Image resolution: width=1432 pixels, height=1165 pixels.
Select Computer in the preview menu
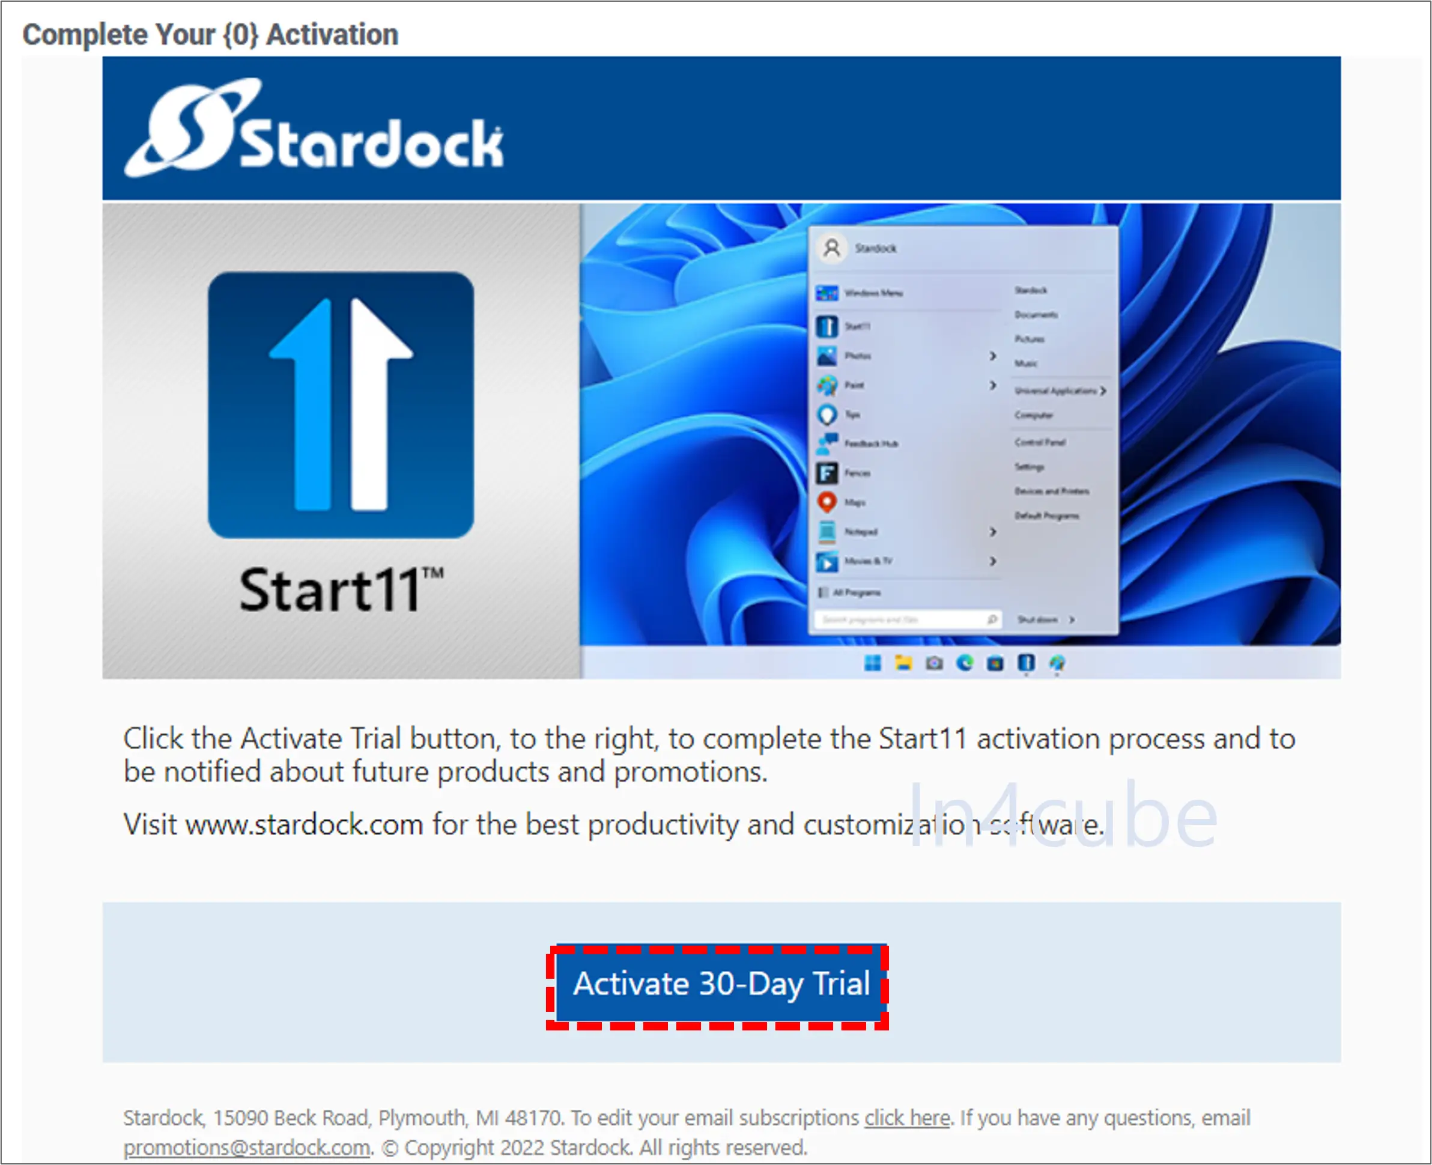coord(1034,415)
